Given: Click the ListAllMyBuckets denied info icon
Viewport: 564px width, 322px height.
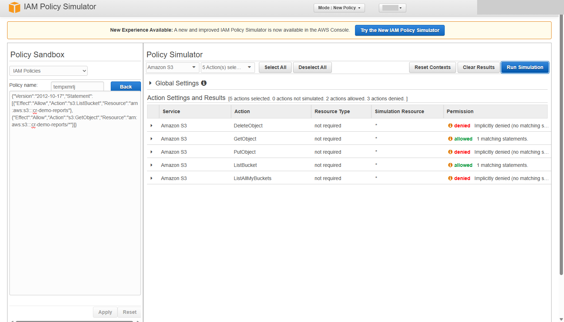Looking at the screenshot, I should coord(450,178).
